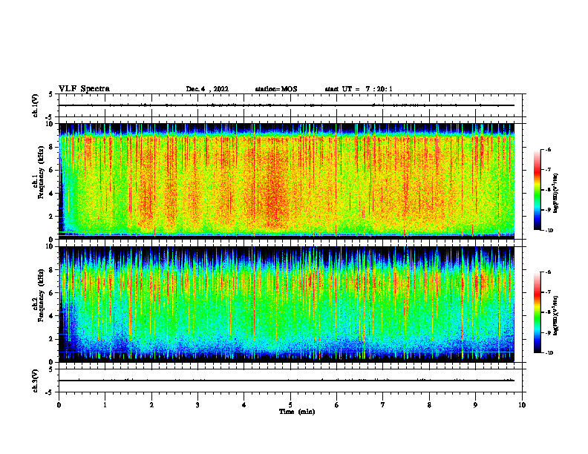Click the ch.1 spectrogram "8" kHz tick label
The image size is (588, 454).
(x=52, y=147)
